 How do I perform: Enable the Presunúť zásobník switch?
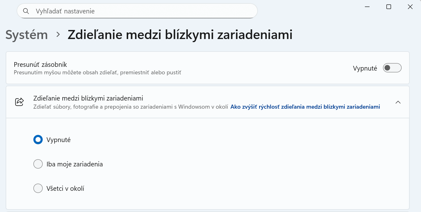tap(392, 68)
